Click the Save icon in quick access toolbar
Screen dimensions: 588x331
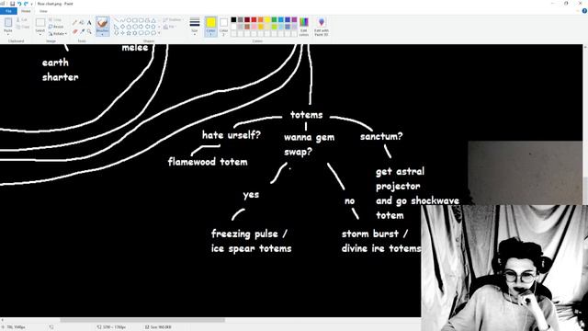pyautogui.click(x=12, y=4)
